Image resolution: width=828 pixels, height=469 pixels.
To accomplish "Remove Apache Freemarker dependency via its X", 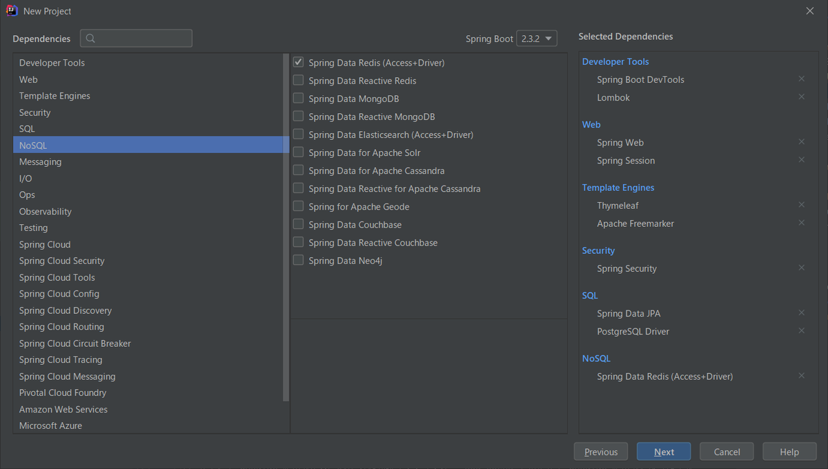I will tap(801, 223).
